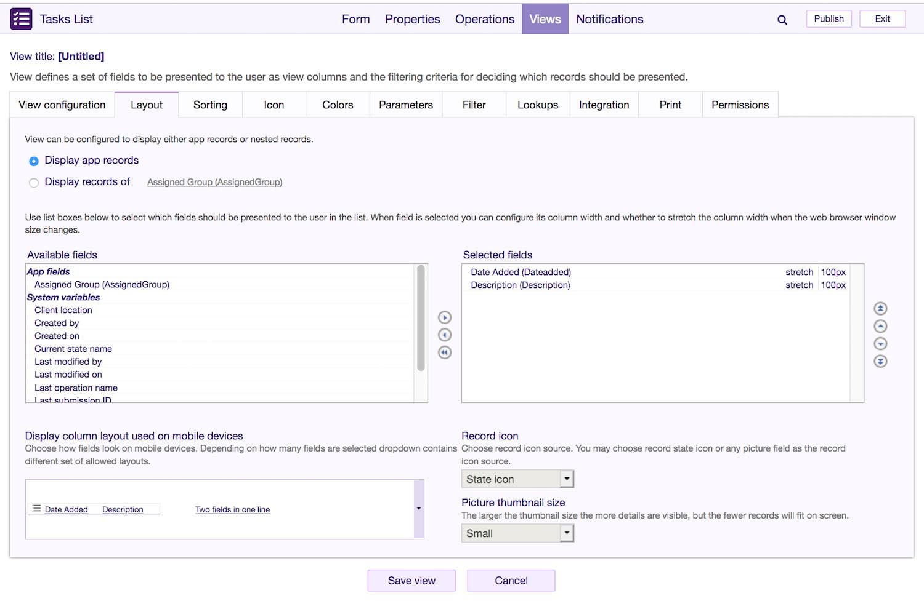
Task: Click the Two fields in one line link
Action: click(x=233, y=509)
